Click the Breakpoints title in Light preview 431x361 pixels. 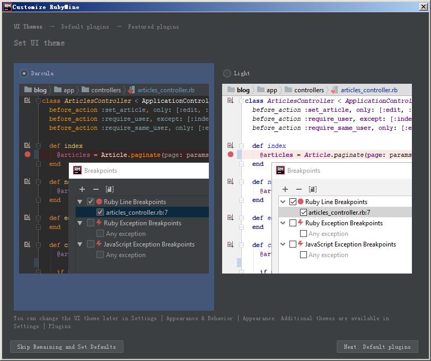[x=304, y=171]
